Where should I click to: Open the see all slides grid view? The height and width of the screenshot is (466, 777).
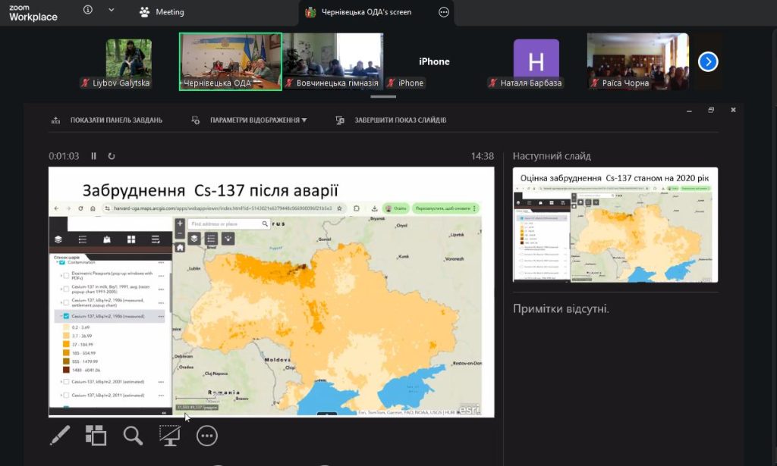pos(96,434)
